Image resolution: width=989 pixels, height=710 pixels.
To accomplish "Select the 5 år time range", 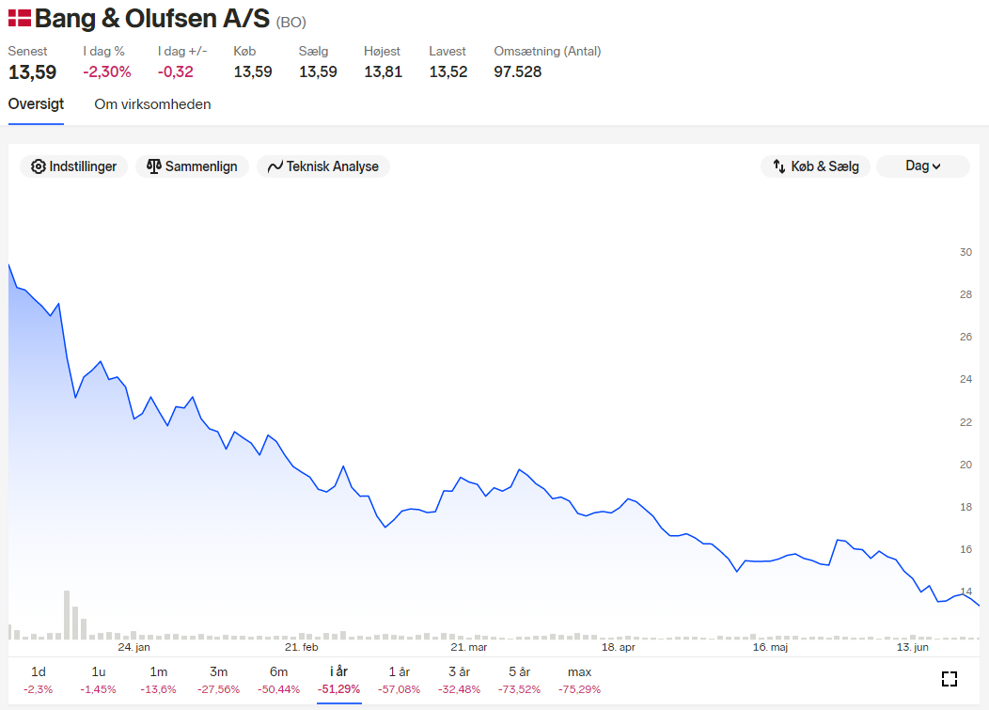I will click(x=519, y=680).
